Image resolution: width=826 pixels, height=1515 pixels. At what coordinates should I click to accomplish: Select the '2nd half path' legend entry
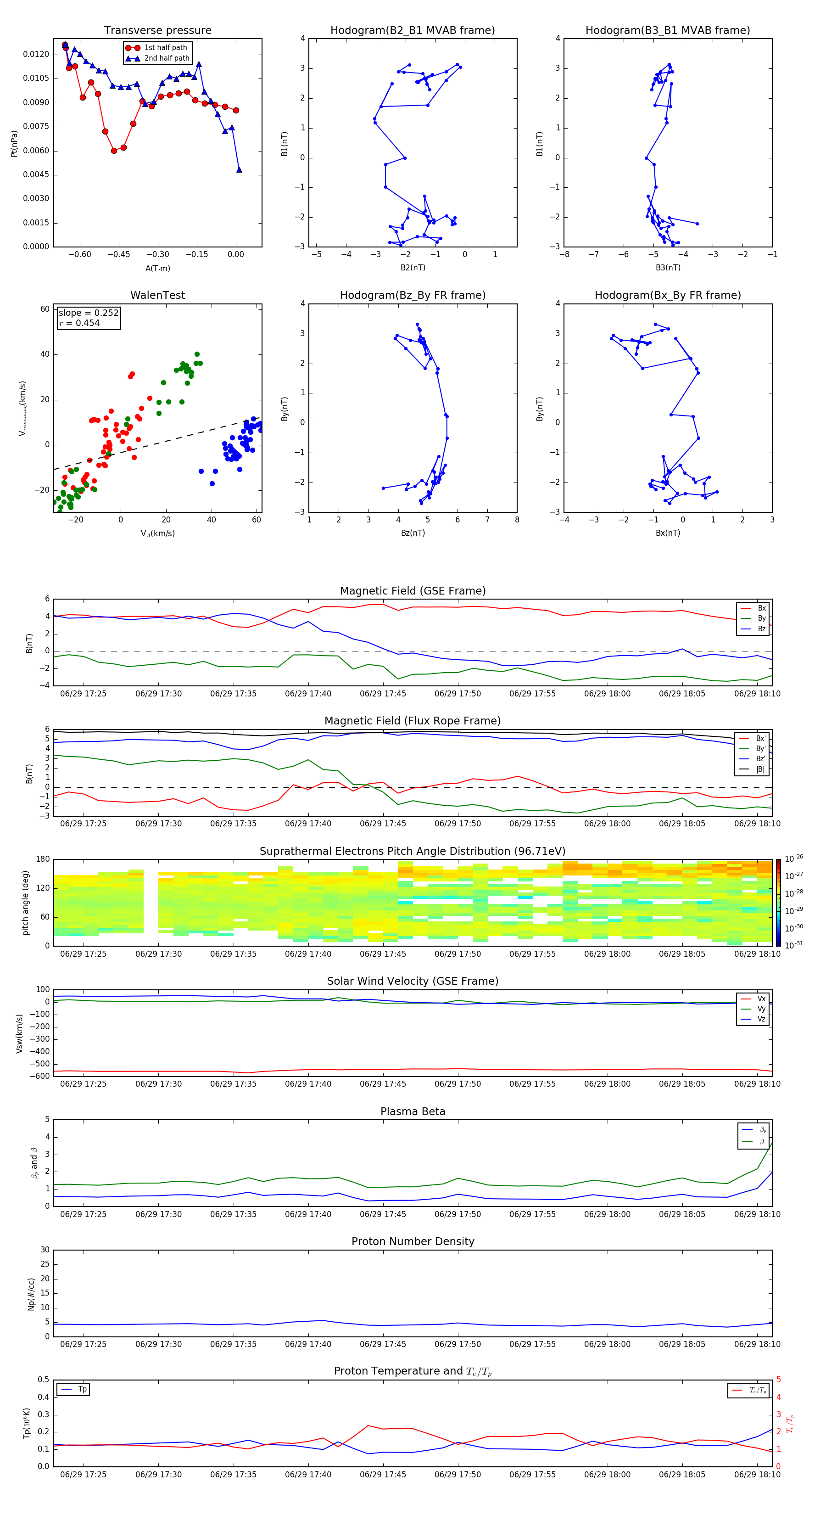tap(157, 58)
